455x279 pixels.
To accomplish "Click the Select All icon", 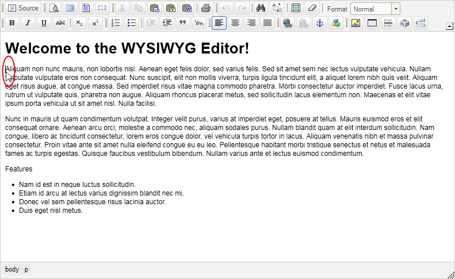I will (x=296, y=8).
